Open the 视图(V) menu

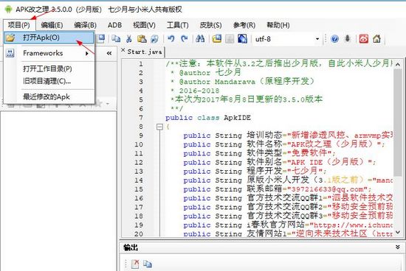144,25
